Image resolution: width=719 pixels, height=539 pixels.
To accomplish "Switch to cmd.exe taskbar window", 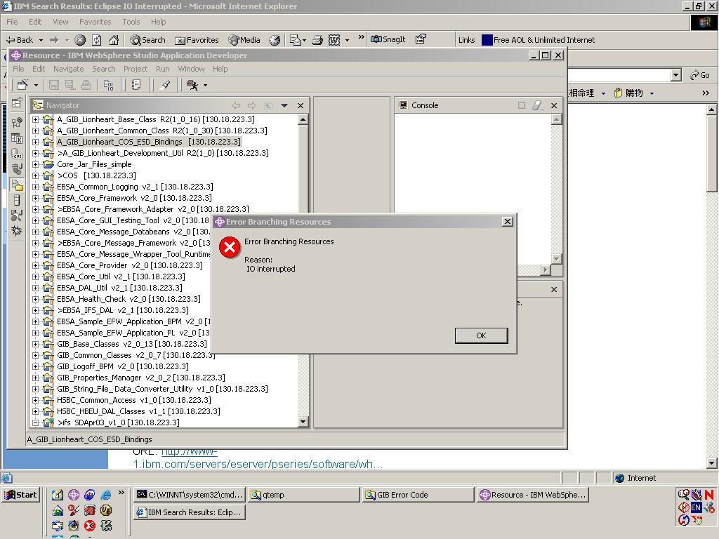I will pos(190,495).
